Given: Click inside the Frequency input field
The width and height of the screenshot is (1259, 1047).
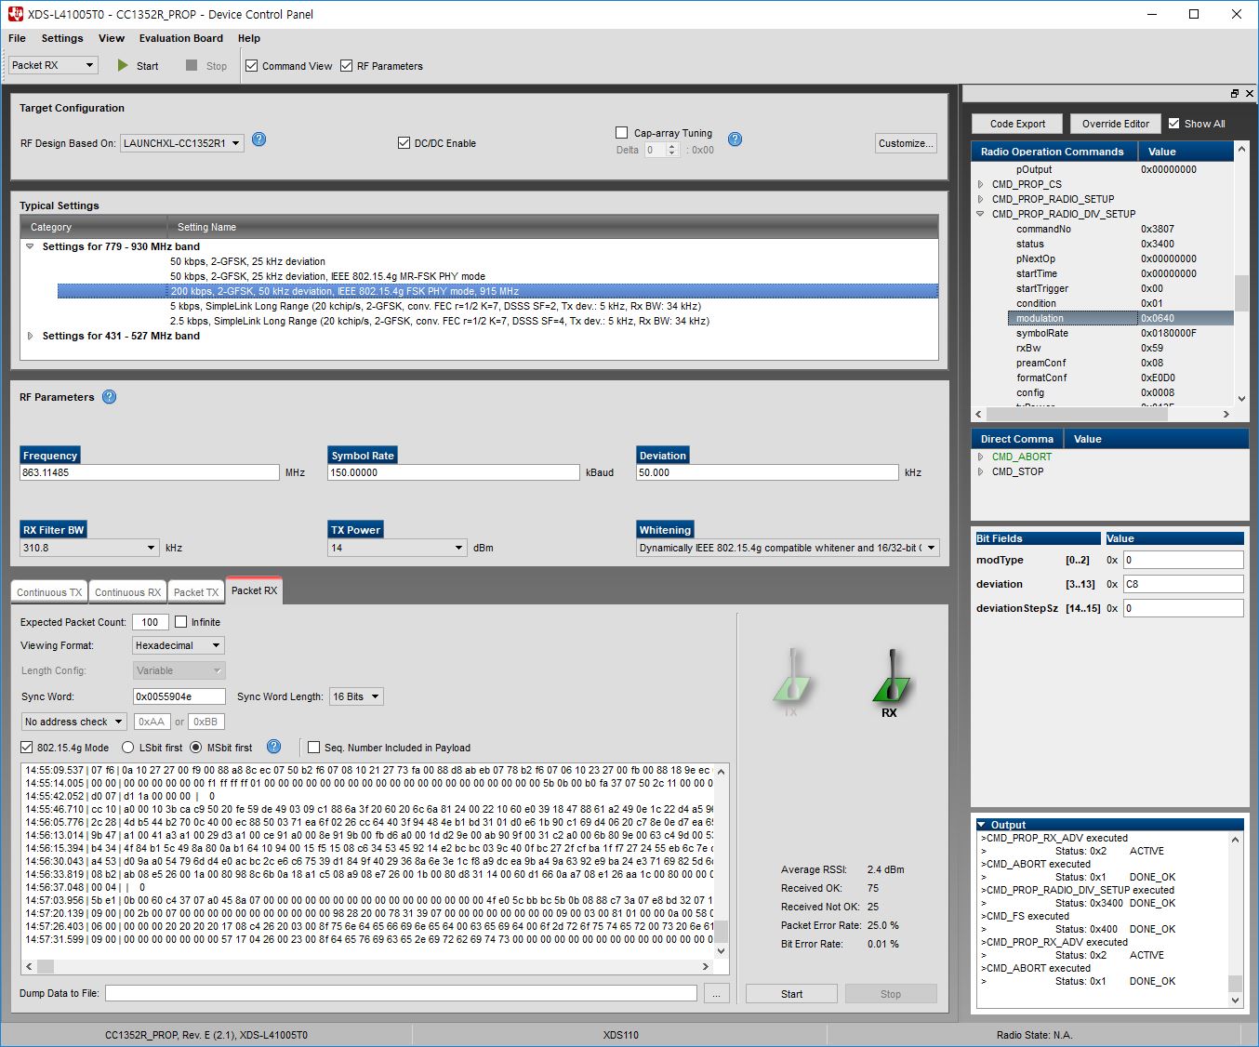Looking at the screenshot, I should pyautogui.click(x=149, y=472).
